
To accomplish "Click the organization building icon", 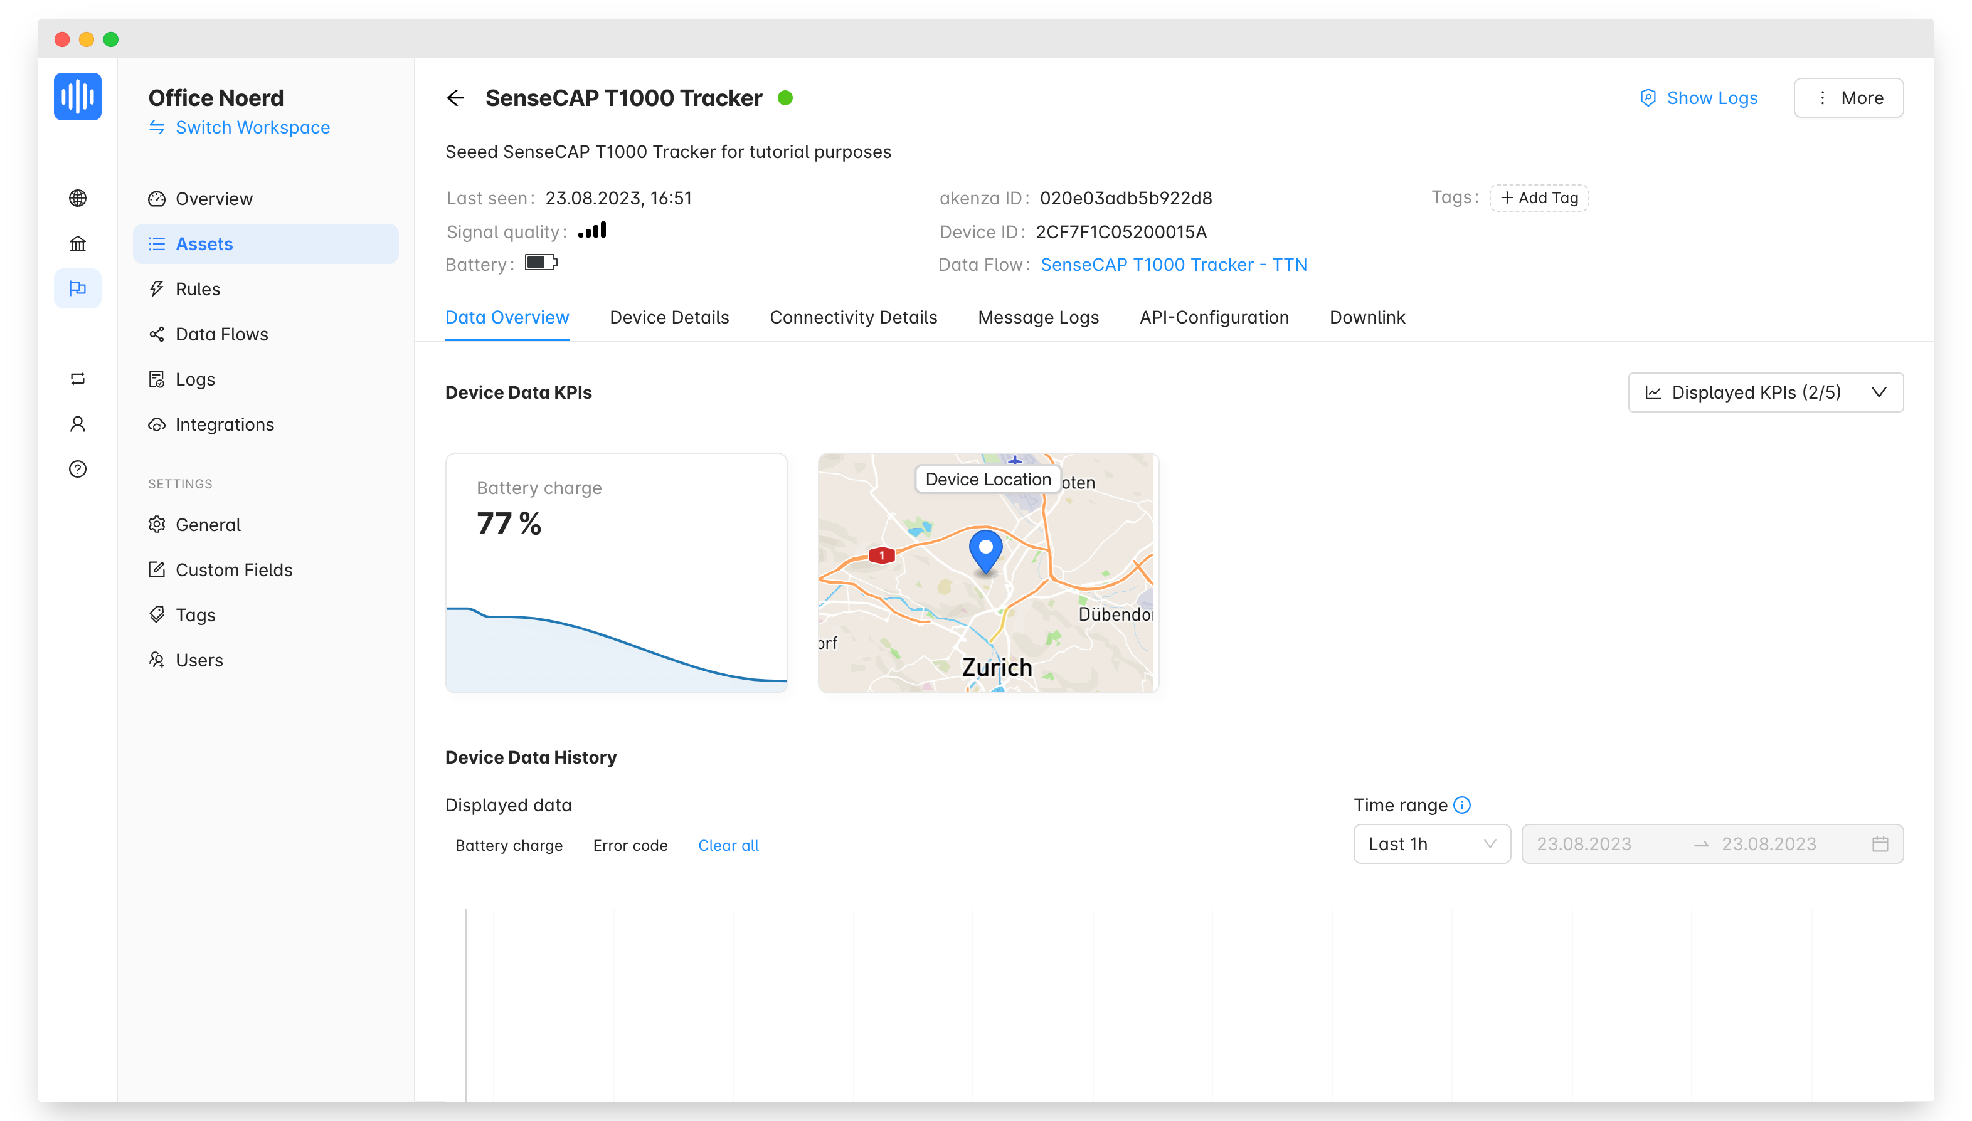I will click(x=77, y=243).
